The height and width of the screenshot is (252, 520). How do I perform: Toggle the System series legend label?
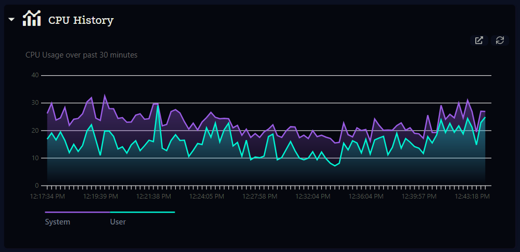[x=58, y=222]
